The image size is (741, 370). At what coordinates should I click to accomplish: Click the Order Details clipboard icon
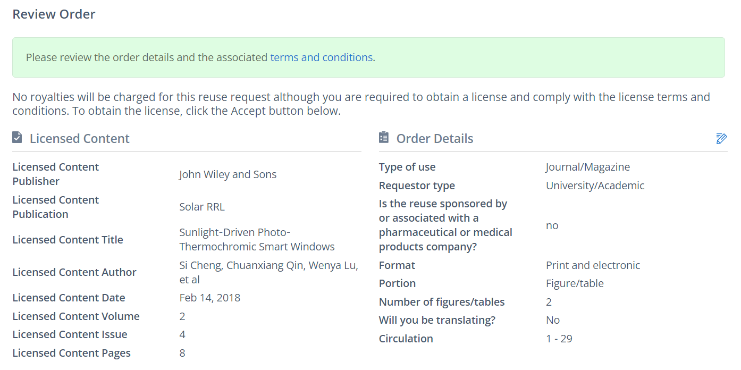pos(384,138)
